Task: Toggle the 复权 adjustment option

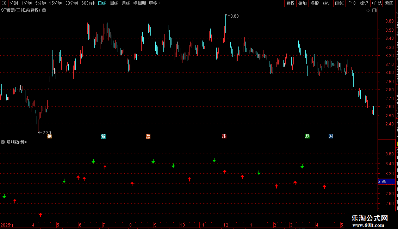Action: point(290,3)
